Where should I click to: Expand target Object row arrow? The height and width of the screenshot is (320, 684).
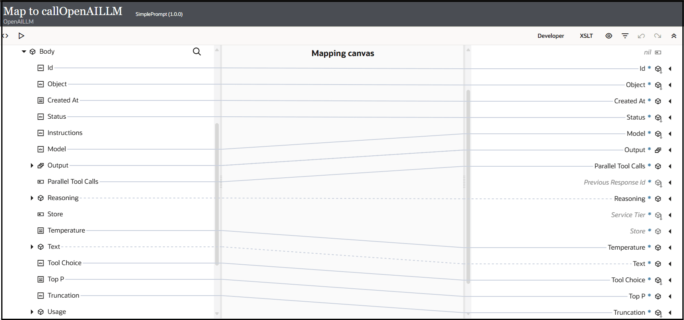(x=670, y=85)
